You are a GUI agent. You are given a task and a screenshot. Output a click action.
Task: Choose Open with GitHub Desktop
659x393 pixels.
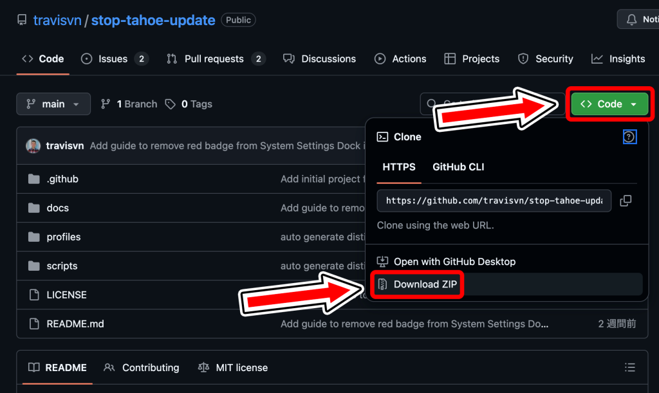click(454, 262)
